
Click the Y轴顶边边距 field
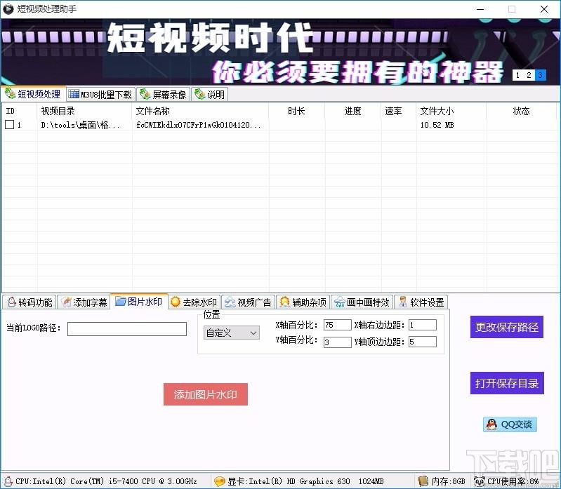[423, 342]
